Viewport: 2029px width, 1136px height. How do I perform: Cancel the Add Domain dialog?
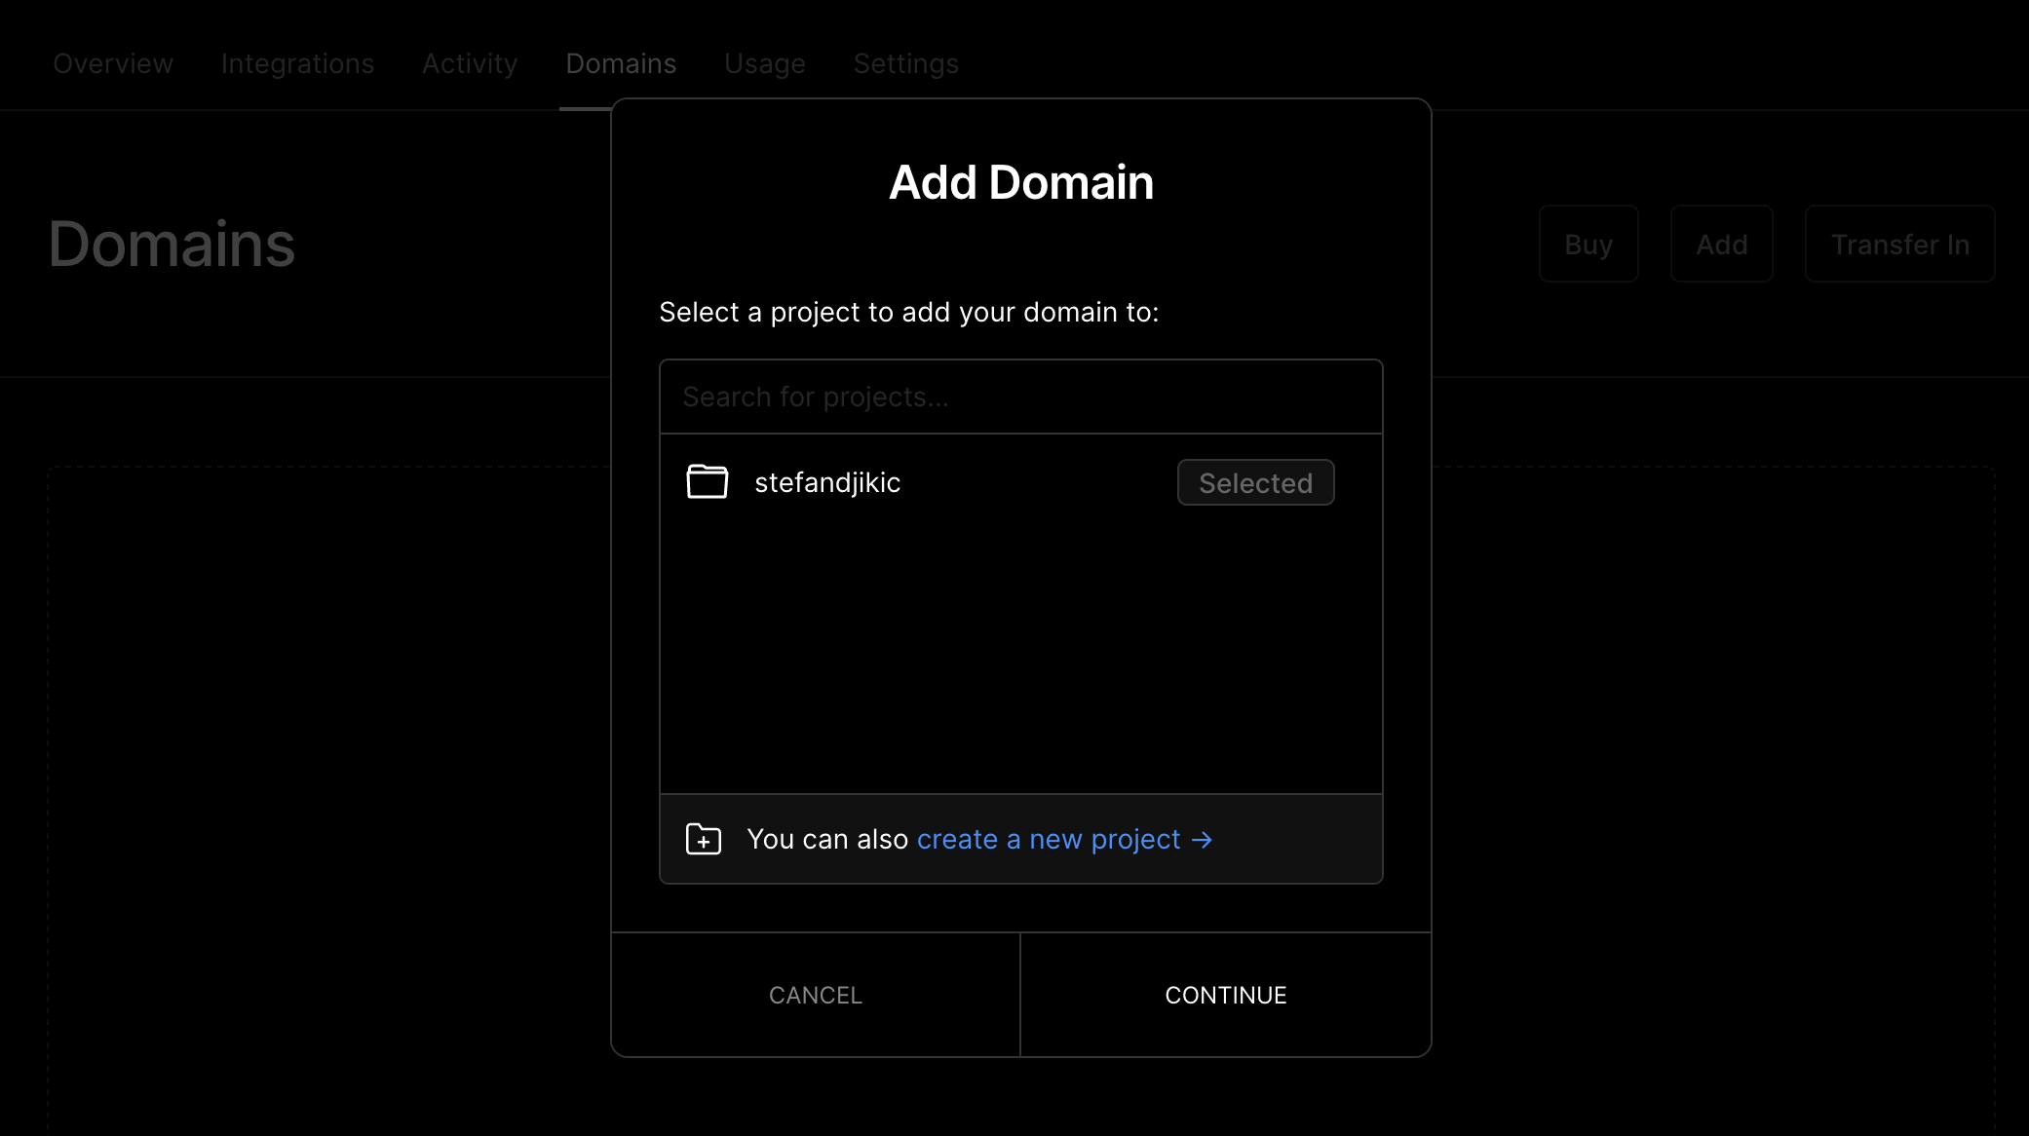click(816, 995)
